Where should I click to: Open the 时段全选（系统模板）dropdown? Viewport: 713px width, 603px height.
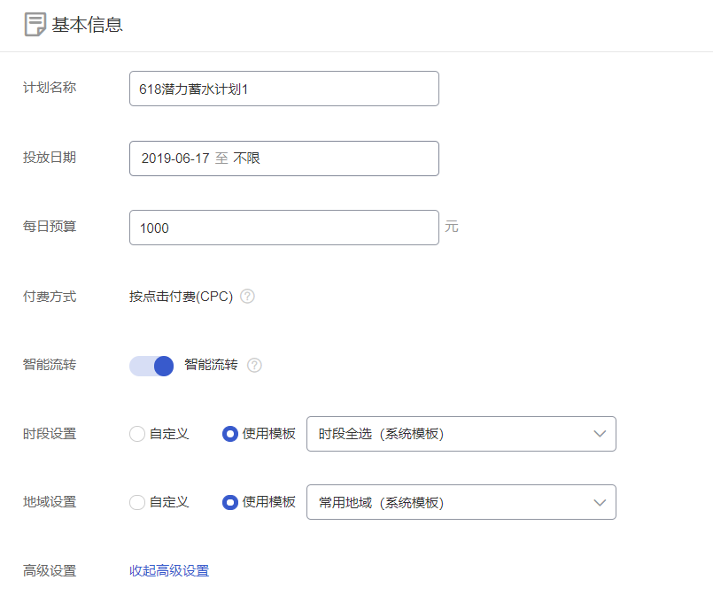pyautogui.click(x=461, y=434)
